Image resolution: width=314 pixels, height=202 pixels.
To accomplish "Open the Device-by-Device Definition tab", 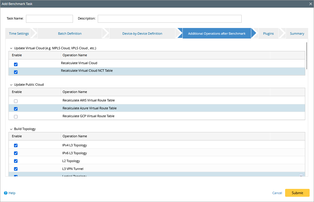I will point(142,34).
